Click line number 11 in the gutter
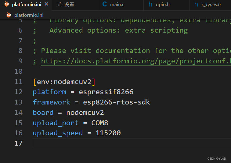Screen dimensions: 231x163 click(x=18, y=82)
